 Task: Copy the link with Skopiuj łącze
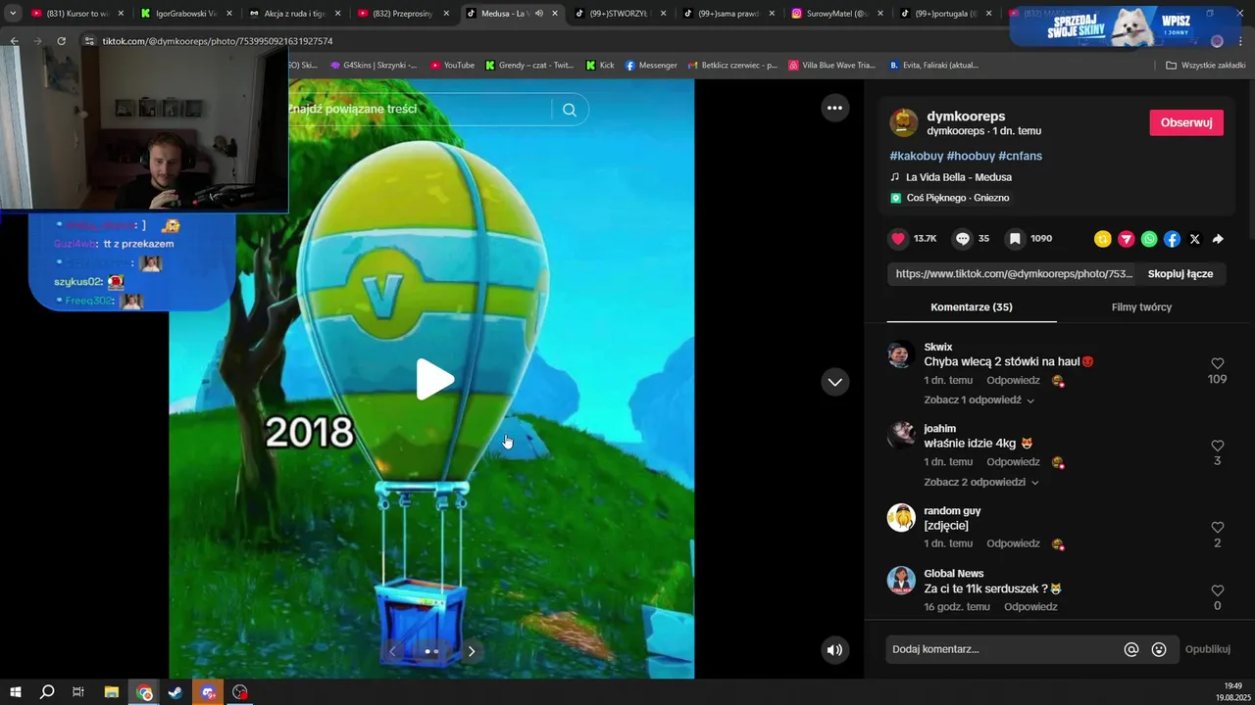1180,274
